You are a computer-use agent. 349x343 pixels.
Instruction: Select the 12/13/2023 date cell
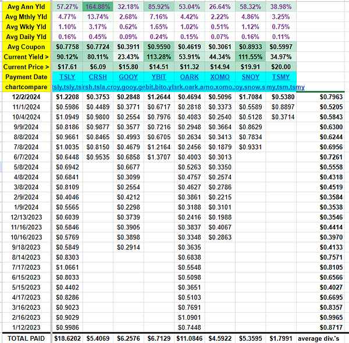[26, 217]
